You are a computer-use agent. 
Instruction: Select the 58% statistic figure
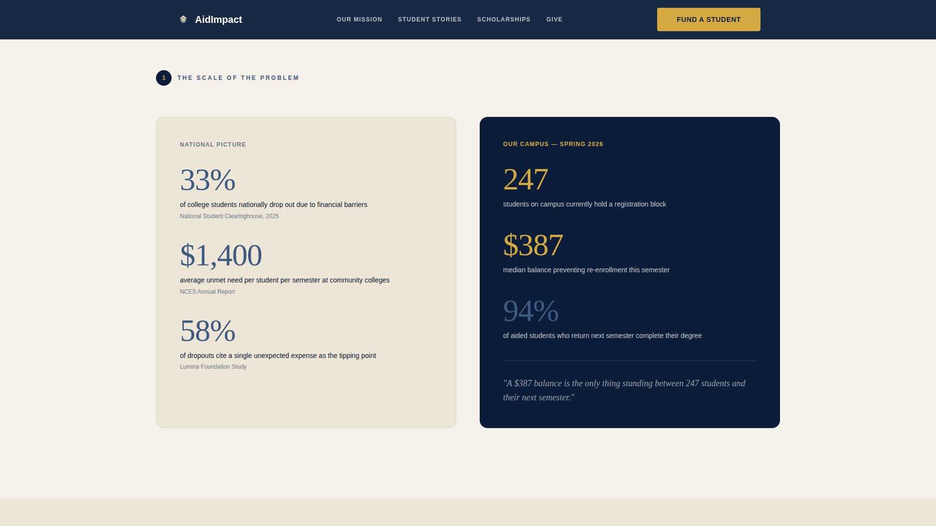[207, 332]
